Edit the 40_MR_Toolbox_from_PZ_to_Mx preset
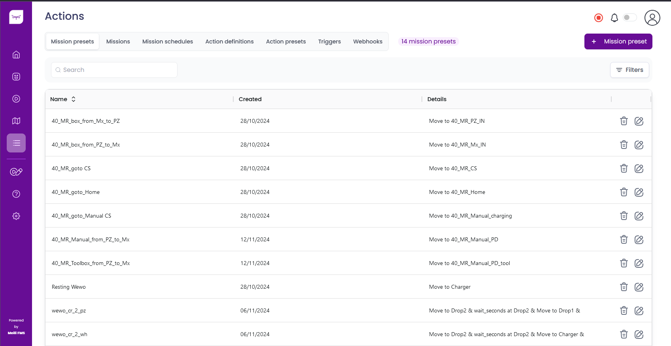671x346 pixels. tap(639, 263)
